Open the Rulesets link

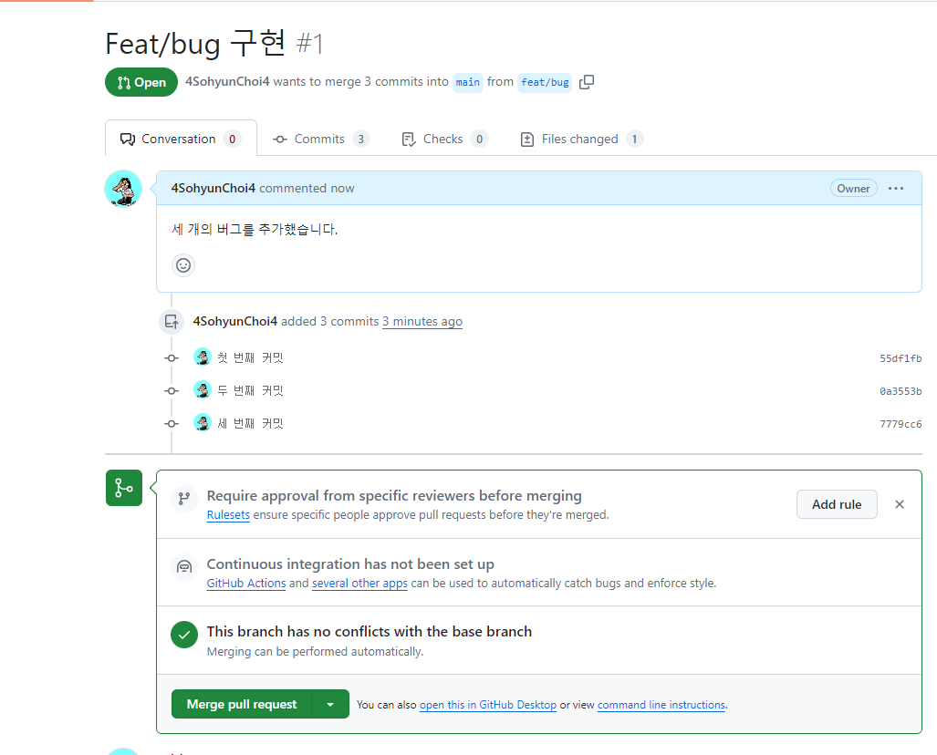[x=228, y=514]
